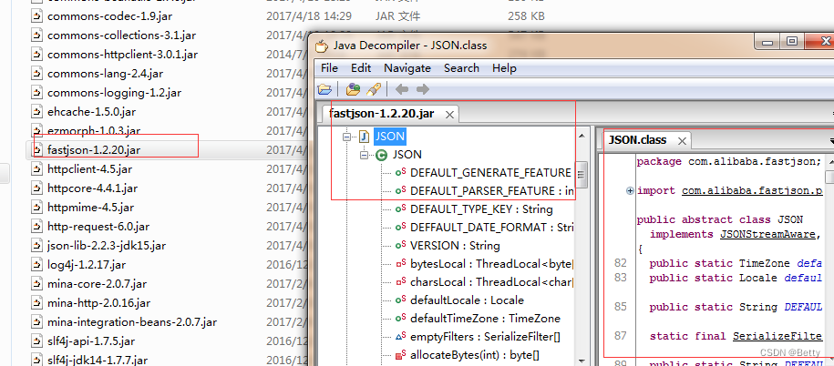Click file icon of httpclient-4.5.jar in Explorer
The width and height of the screenshot is (834, 366).
point(36,169)
